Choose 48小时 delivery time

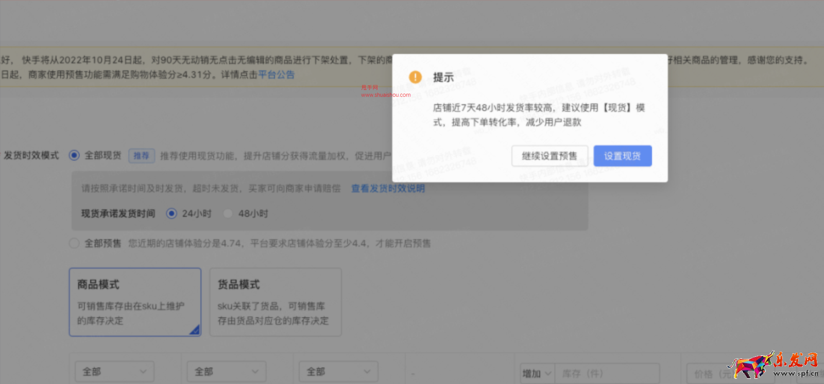point(228,213)
